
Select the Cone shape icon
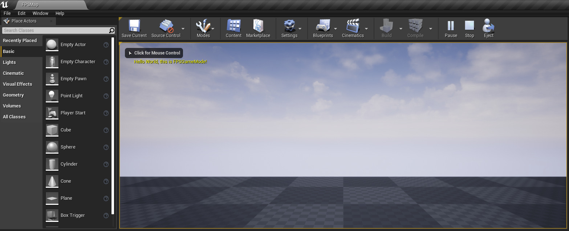pos(52,181)
